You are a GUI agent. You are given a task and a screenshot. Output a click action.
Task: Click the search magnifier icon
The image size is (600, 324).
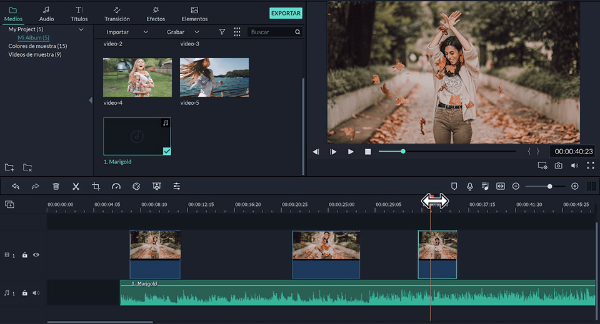click(297, 32)
